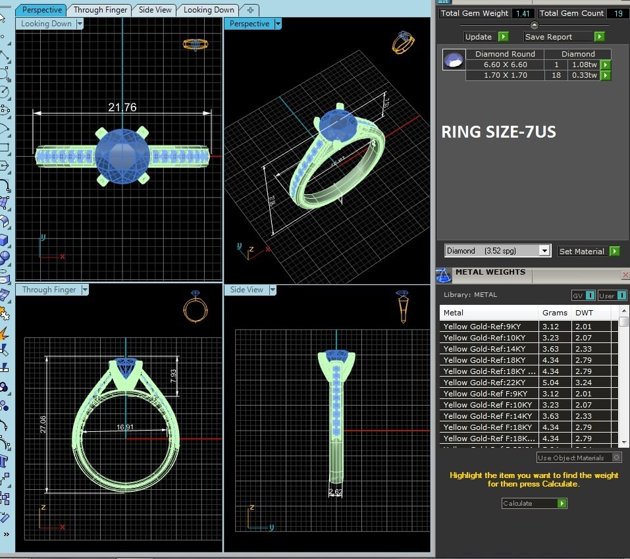Image resolution: width=630 pixels, height=559 pixels.
Task: Open the Diamond material dropdown
Action: 544,251
